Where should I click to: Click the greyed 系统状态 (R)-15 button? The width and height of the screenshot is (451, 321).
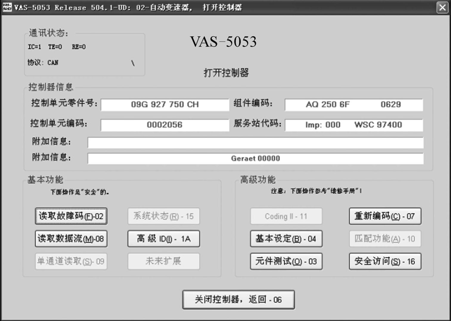pos(164,216)
